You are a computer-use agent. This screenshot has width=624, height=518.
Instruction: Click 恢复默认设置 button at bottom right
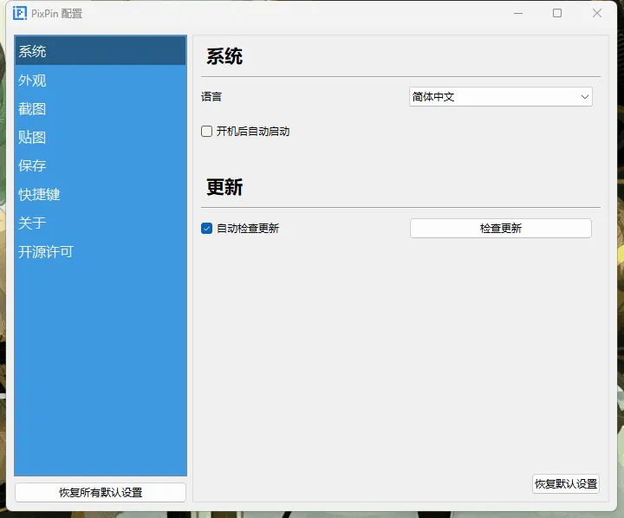click(x=566, y=484)
